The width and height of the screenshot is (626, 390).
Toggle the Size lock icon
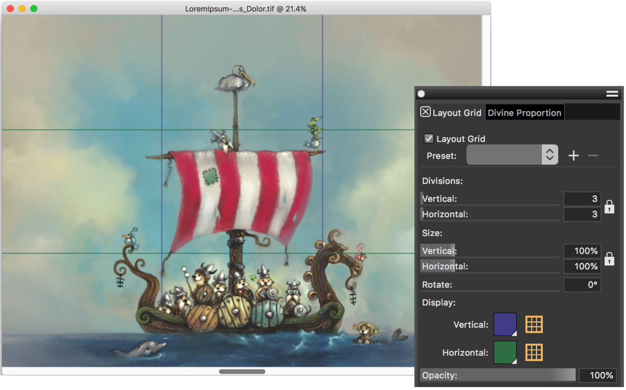point(609,259)
